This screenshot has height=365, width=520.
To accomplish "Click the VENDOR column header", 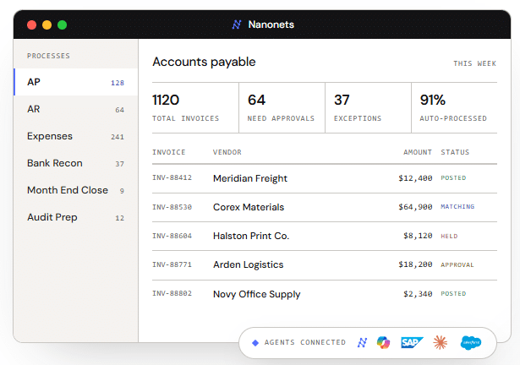I will click(x=227, y=152).
